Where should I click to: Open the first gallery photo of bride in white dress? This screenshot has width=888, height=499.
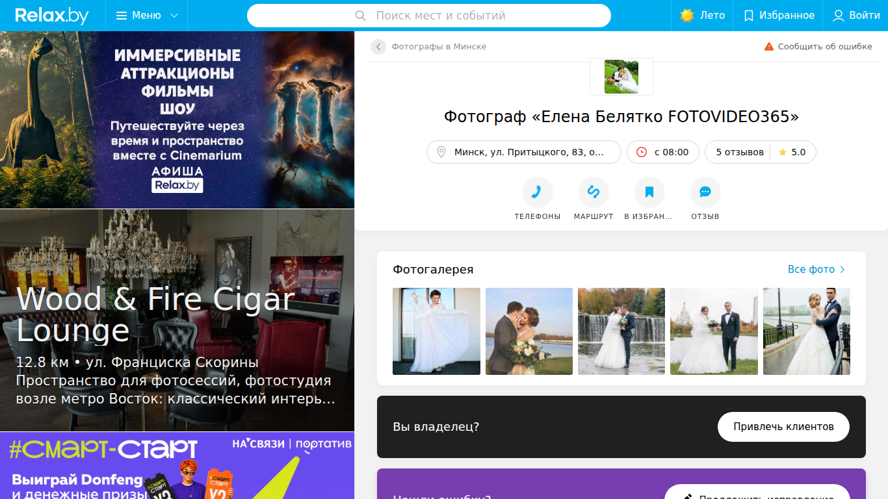click(436, 331)
